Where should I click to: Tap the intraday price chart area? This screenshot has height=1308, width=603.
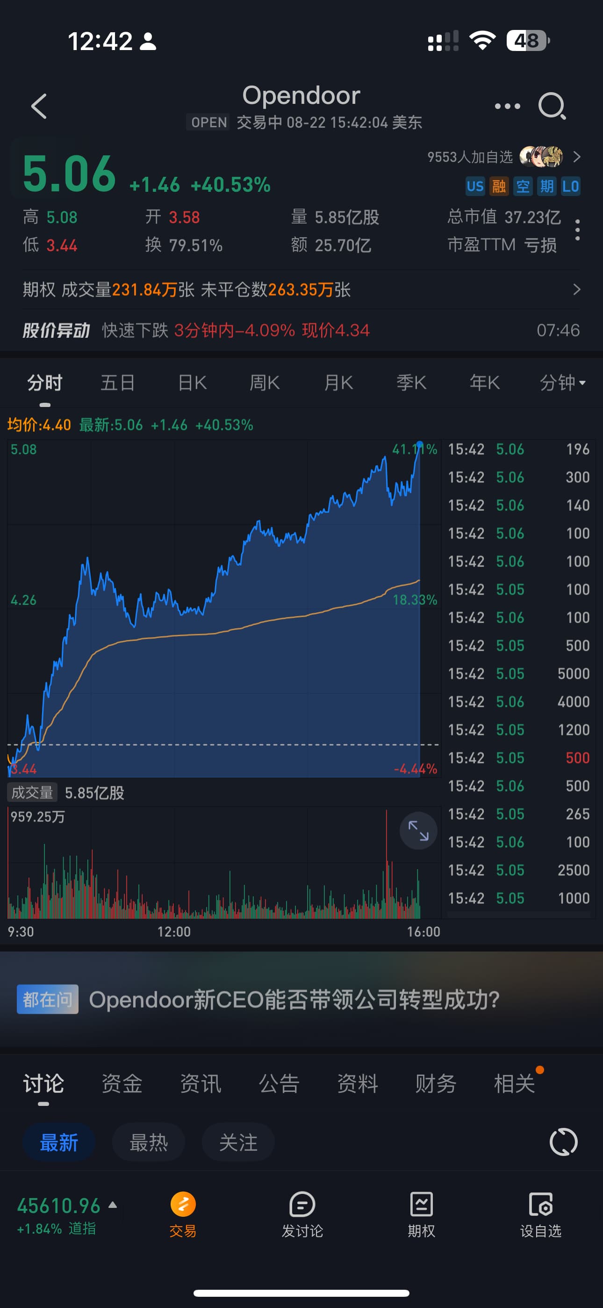point(223,608)
